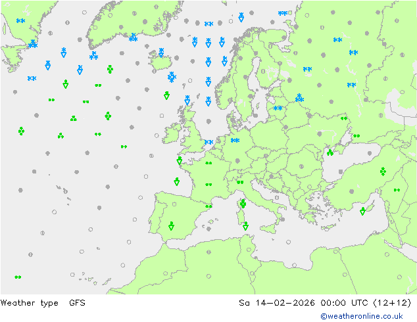Image resolution: width=417 pixels, height=322 pixels.
Task: Click the 'Weather type GFS' caption
Action: (x=43, y=302)
